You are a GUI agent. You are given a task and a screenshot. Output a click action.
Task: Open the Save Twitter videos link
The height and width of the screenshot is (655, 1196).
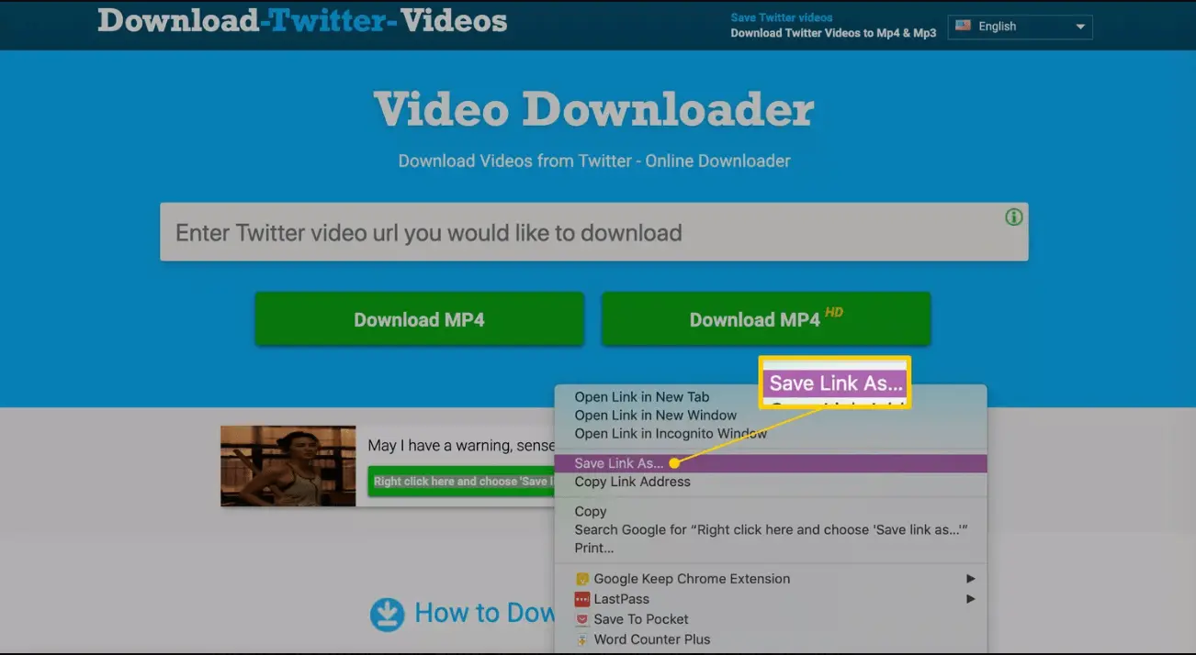coord(782,17)
